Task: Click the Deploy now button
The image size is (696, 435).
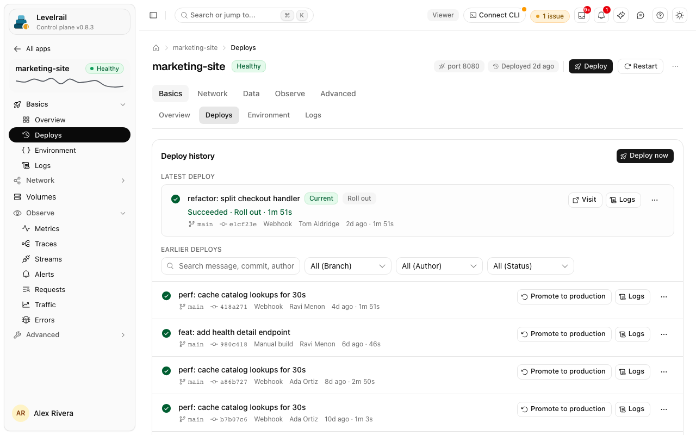Action: coord(645,156)
